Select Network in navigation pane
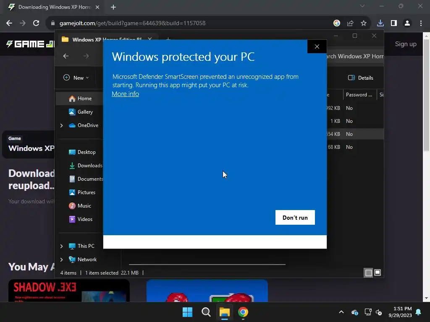 [83, 259]
